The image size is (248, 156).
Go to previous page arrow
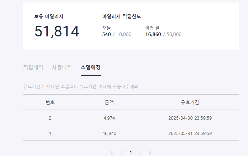click(122, 153)
